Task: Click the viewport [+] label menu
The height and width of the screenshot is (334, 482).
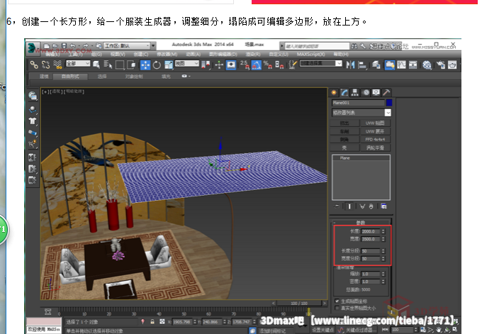Action: [x=45, y=91]
